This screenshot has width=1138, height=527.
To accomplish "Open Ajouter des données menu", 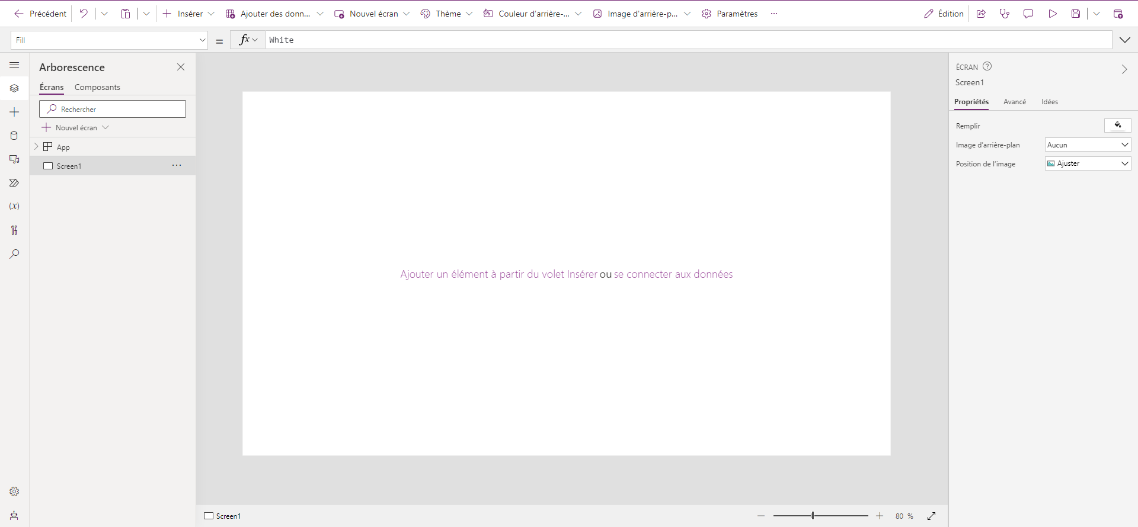I will [274, 14].
